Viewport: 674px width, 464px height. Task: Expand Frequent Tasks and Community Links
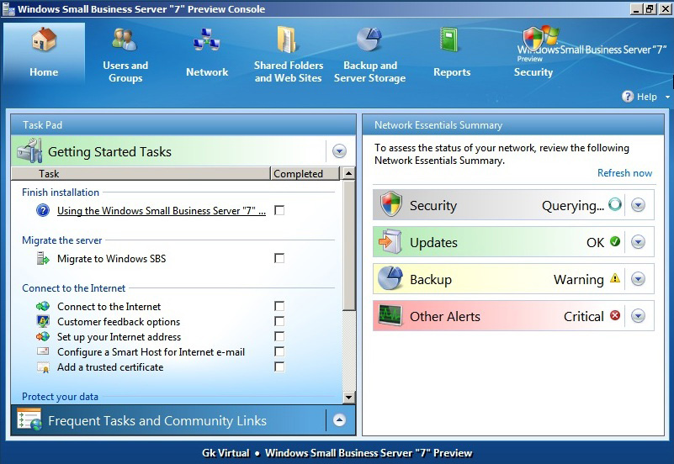pyautogui.click(x=339, y=420)
